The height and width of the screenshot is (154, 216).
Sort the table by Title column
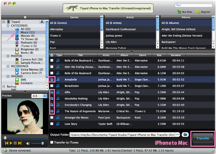pyautogui.click(x=80, y=55)
